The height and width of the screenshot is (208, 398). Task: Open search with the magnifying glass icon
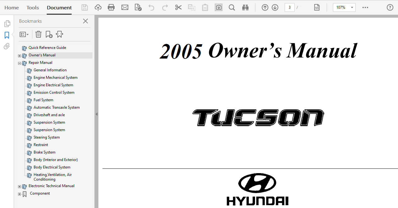coord(232,7)
